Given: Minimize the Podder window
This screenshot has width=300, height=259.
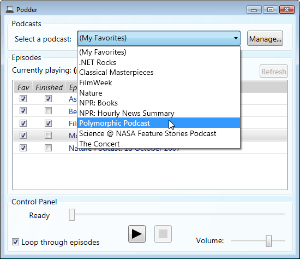Looking at the screenshot, I should (254, 10).
